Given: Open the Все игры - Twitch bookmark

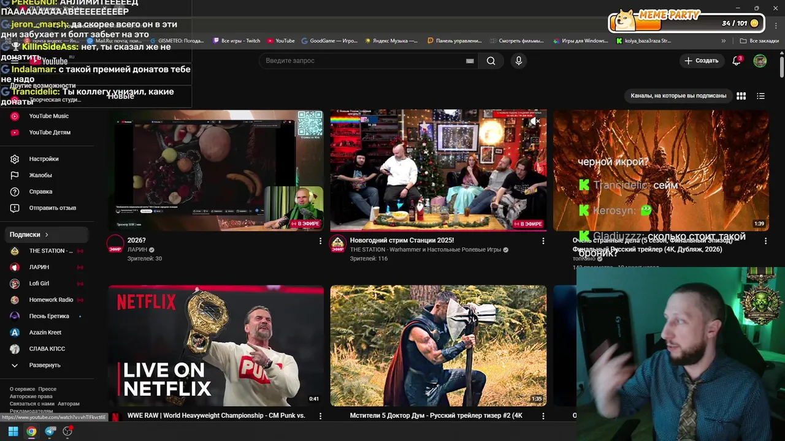Looking at the screenshot, I should click(237, 41).
